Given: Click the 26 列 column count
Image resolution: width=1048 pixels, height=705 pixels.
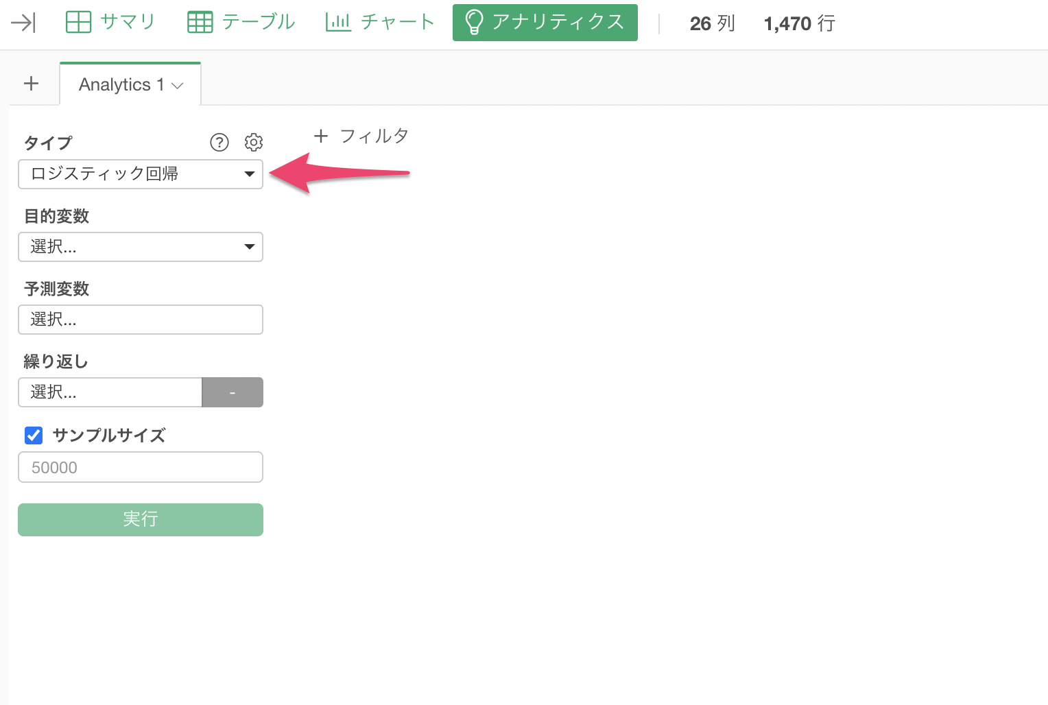Looking at the screenshot, I should (x=713, y=23).
